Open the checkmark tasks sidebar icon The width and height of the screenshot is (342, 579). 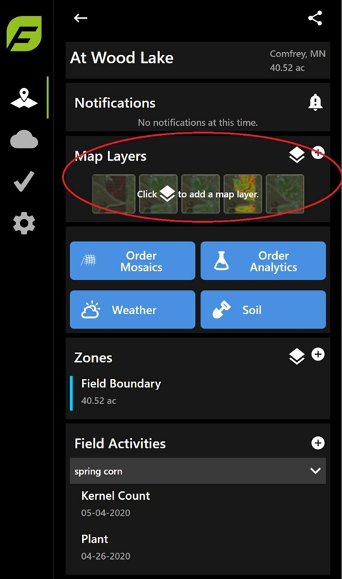(x=24, y=181)
